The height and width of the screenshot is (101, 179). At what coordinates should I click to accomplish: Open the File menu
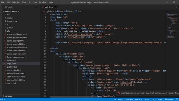point(3,2)
